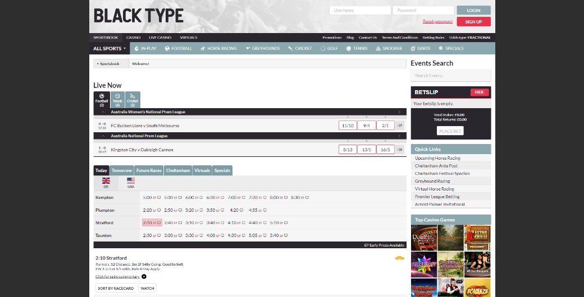Follow the Reset password link
The image size is (584, 297).
437,21
